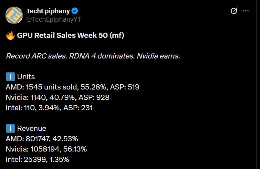Click the GPU Retail Sales Week 50 heading
Viewport: 260px width, 169px height.
(70, 36)
